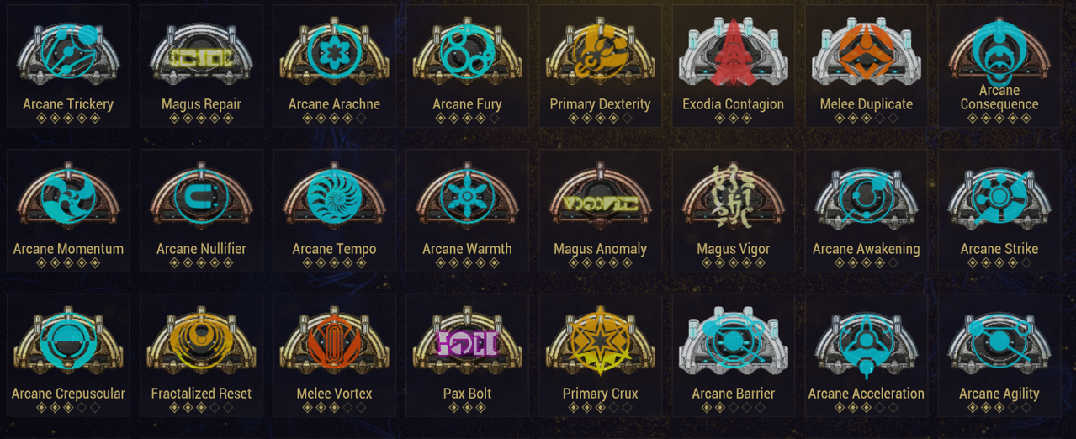The width and height of the screenshot is (1076, 439).
Task: Click the Arcane Agility rank diamonds
Action: tap(999, 408)
